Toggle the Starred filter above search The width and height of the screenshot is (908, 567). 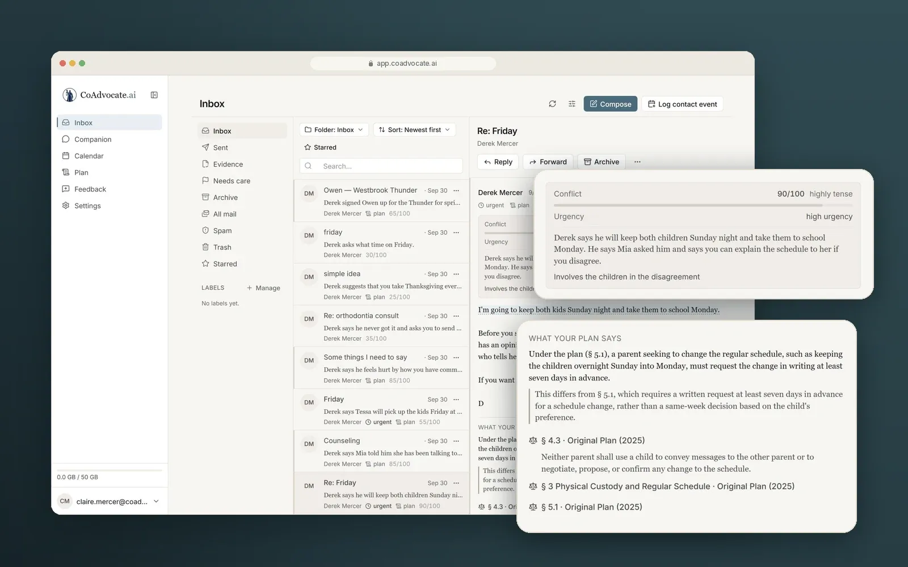point(321,147)
